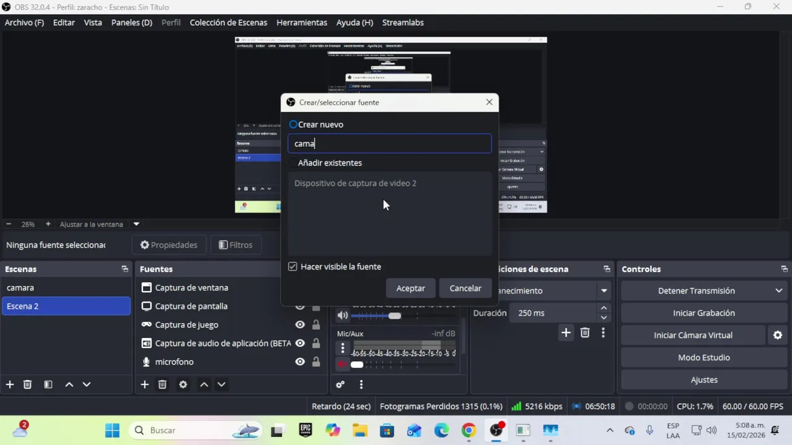Image resolution: width=792 pixels, height=445 pixels.
Task: Close the Crear/seleccionar fuente dialog
Action: 489,102
